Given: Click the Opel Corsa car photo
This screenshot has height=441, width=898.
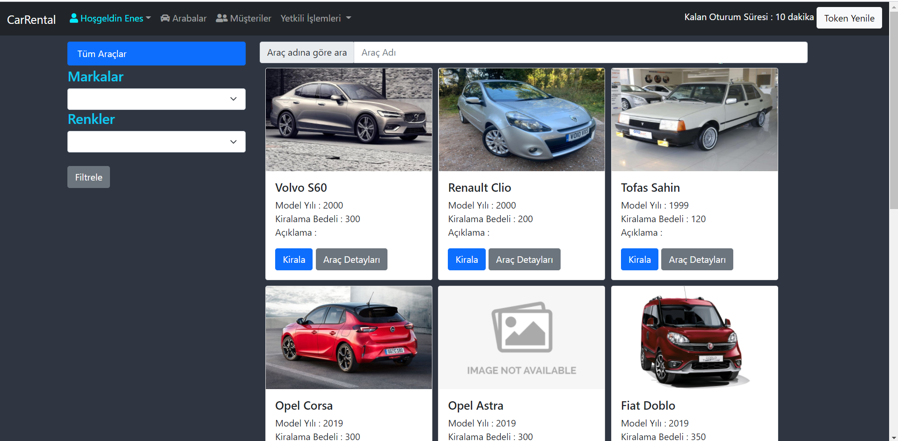Looking at the screenshot, I should 349,338.
